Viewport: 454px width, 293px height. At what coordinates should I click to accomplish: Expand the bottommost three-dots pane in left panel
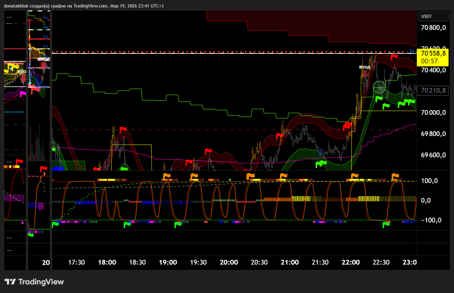tap(9, 250)
